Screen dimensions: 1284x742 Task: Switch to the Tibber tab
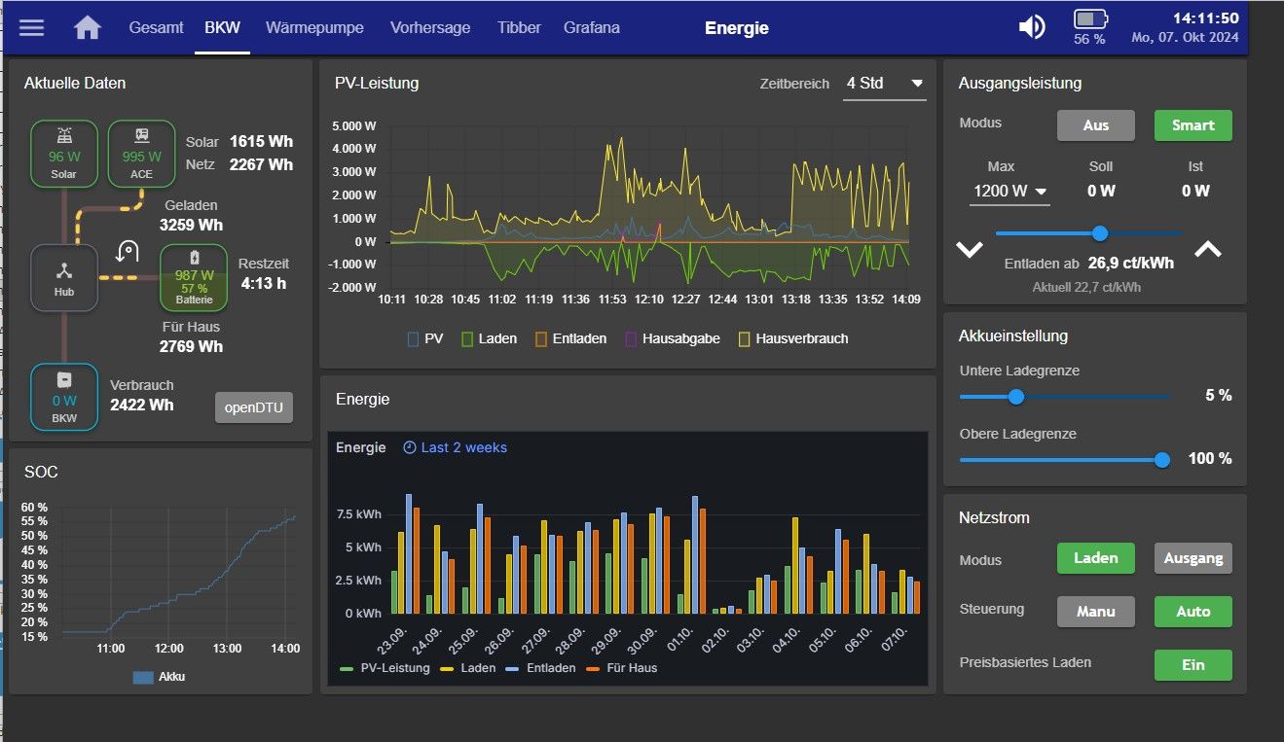click(x=519, y=27)
